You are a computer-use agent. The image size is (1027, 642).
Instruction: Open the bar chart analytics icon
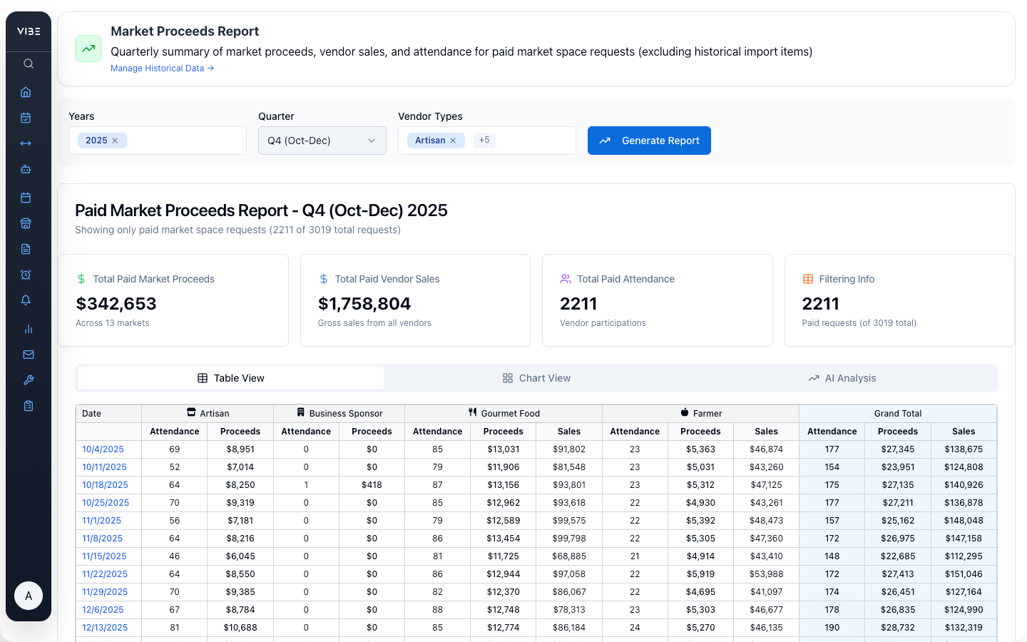click(27, 329)
